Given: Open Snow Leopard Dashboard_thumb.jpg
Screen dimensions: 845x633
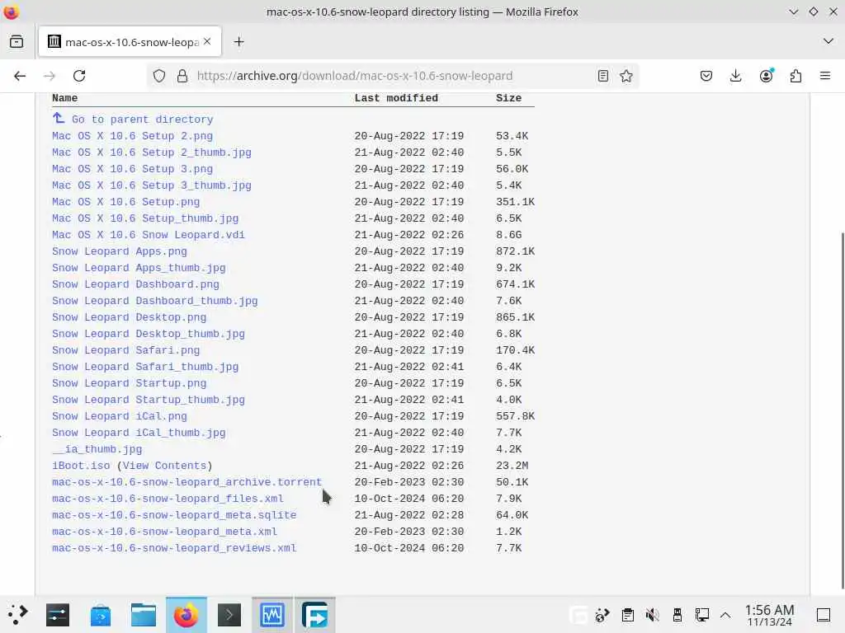Looking at the screenshot, I should click(154, 301).
